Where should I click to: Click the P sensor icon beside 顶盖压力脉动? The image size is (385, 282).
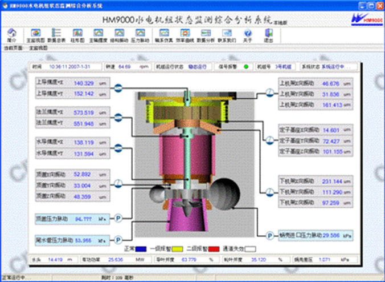tap(118, 218)
